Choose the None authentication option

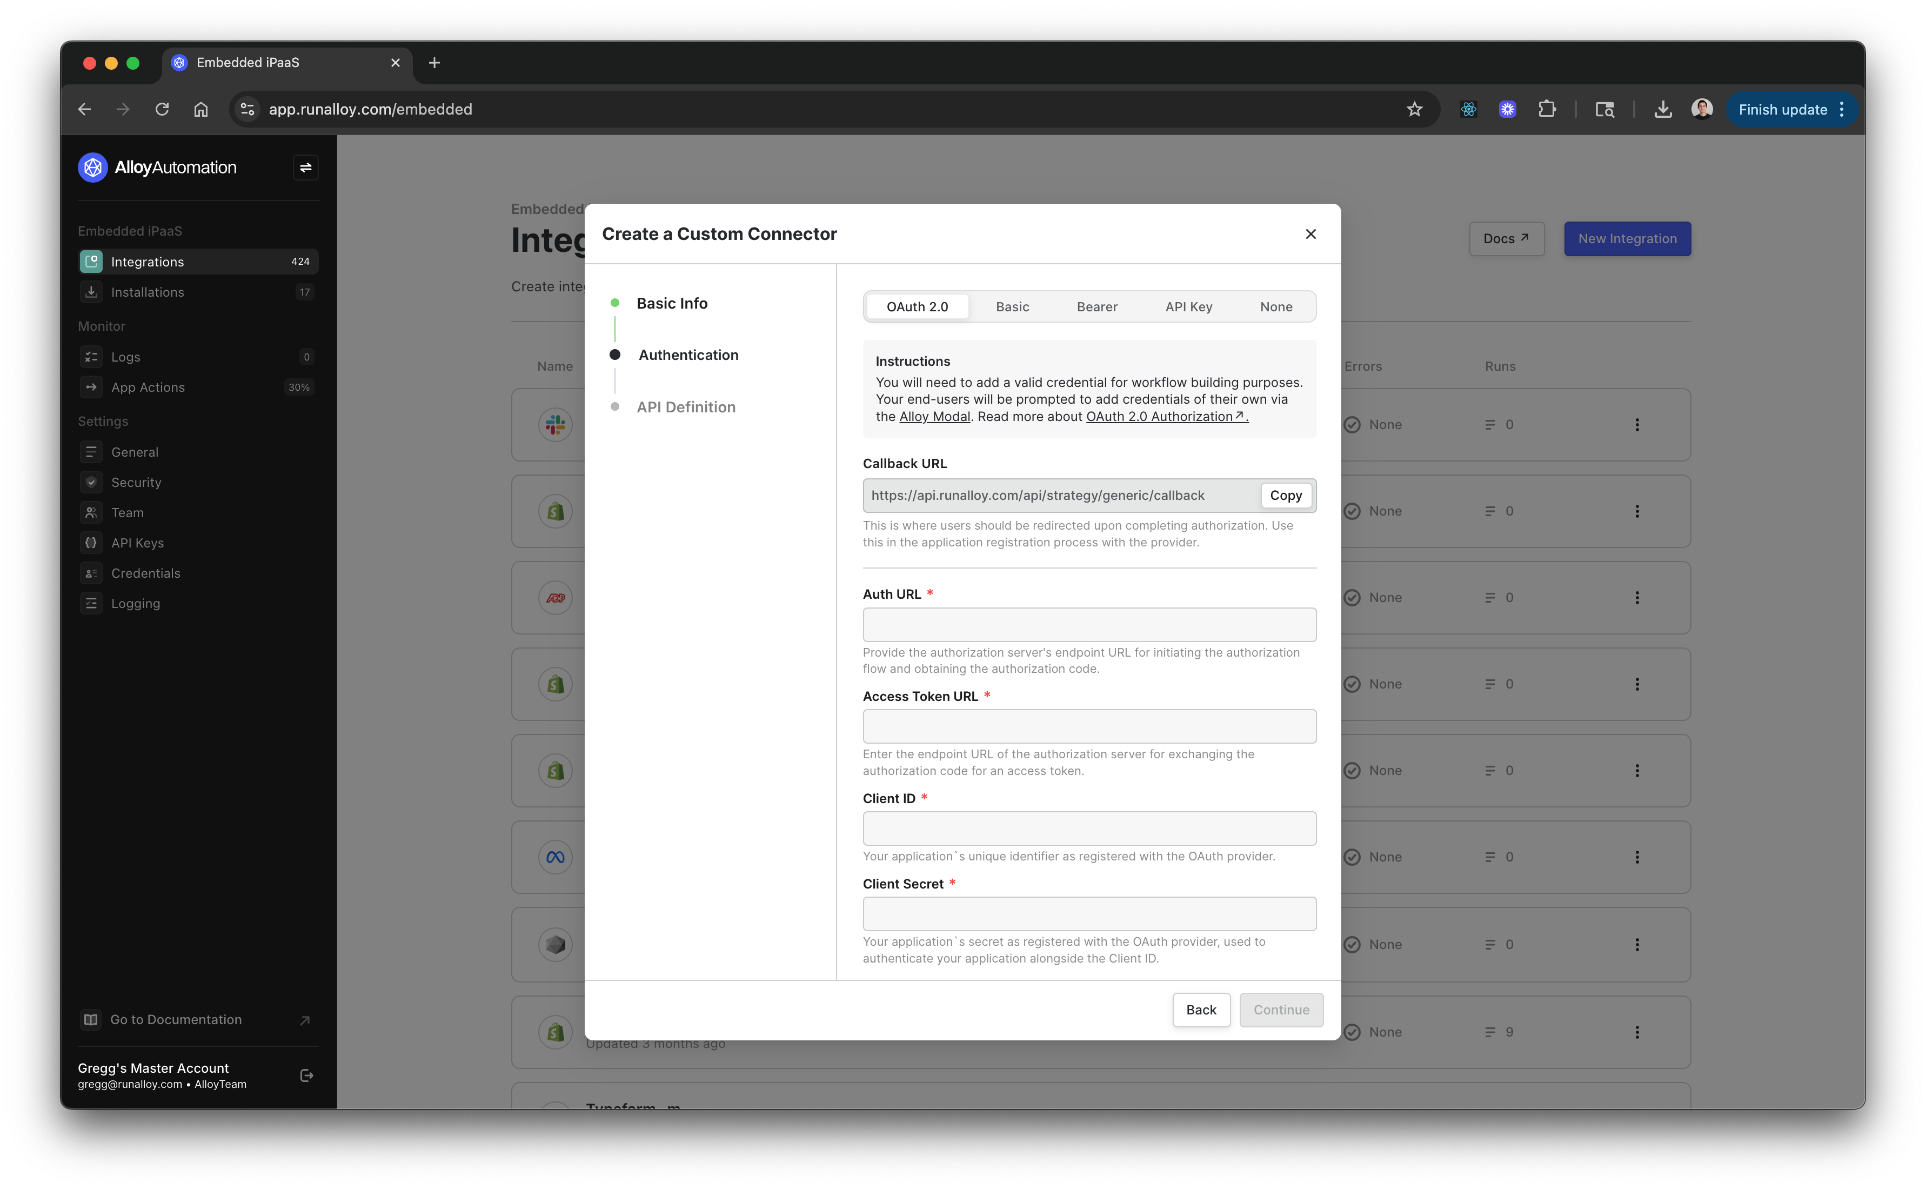click(x=1275, y=306)
